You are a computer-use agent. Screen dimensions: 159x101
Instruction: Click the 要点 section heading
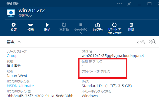(x=11, y=42)
